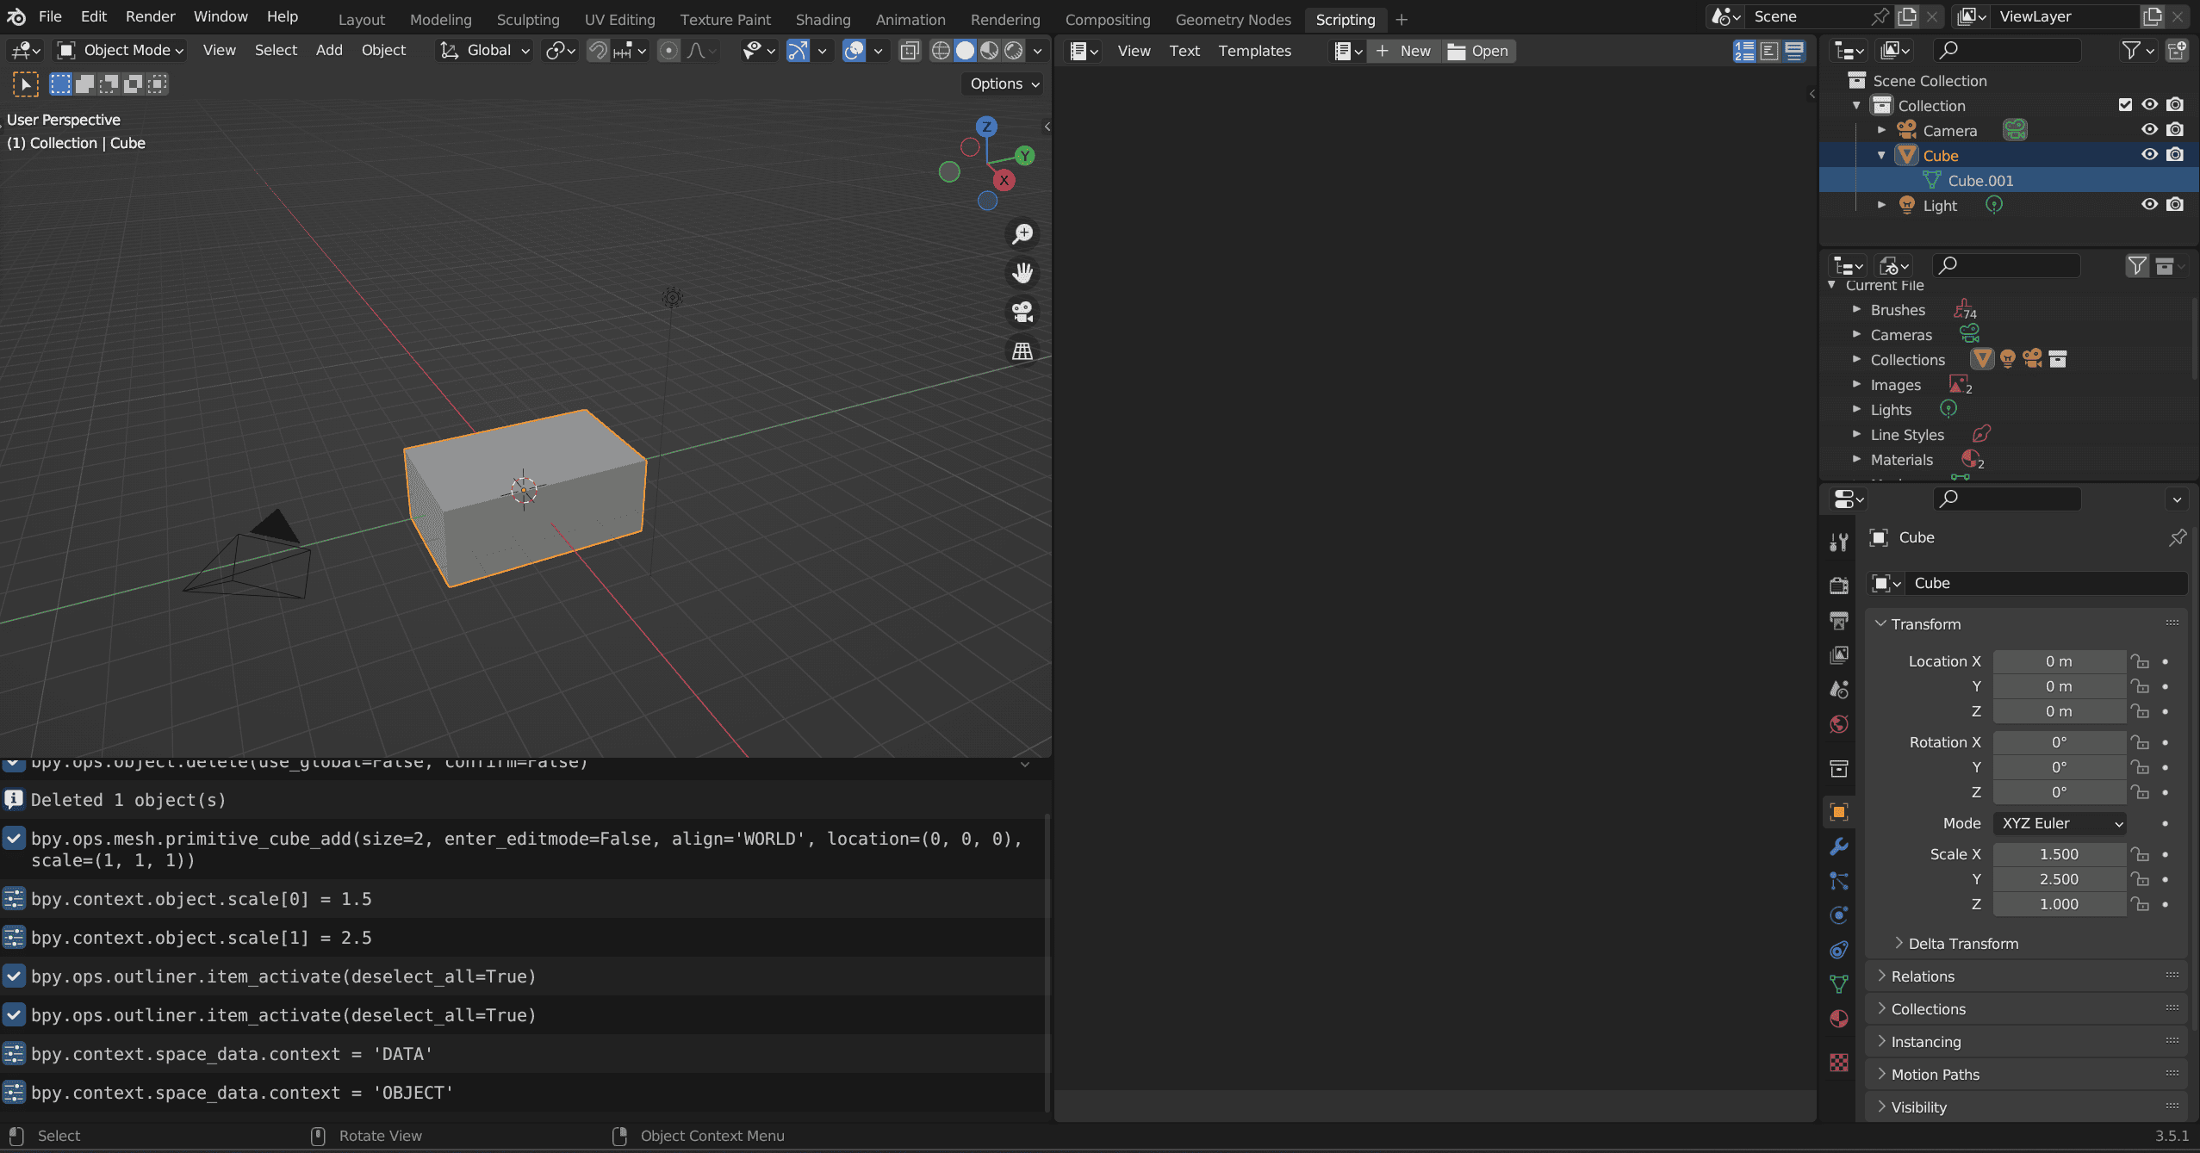Open the Render properties tab

click(1839, 586)
